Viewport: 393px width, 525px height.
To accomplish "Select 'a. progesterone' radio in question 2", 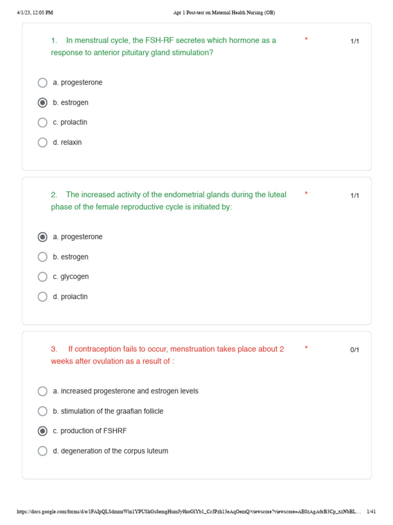I will click(42, 237).
